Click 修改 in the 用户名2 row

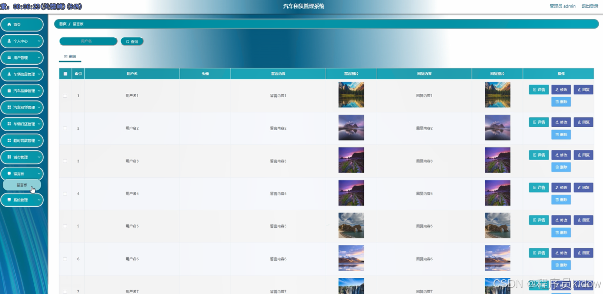[x=561, y=122]
